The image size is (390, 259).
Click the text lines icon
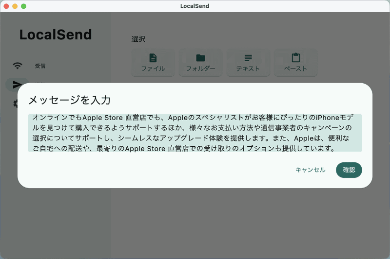(x=248, y=58)
